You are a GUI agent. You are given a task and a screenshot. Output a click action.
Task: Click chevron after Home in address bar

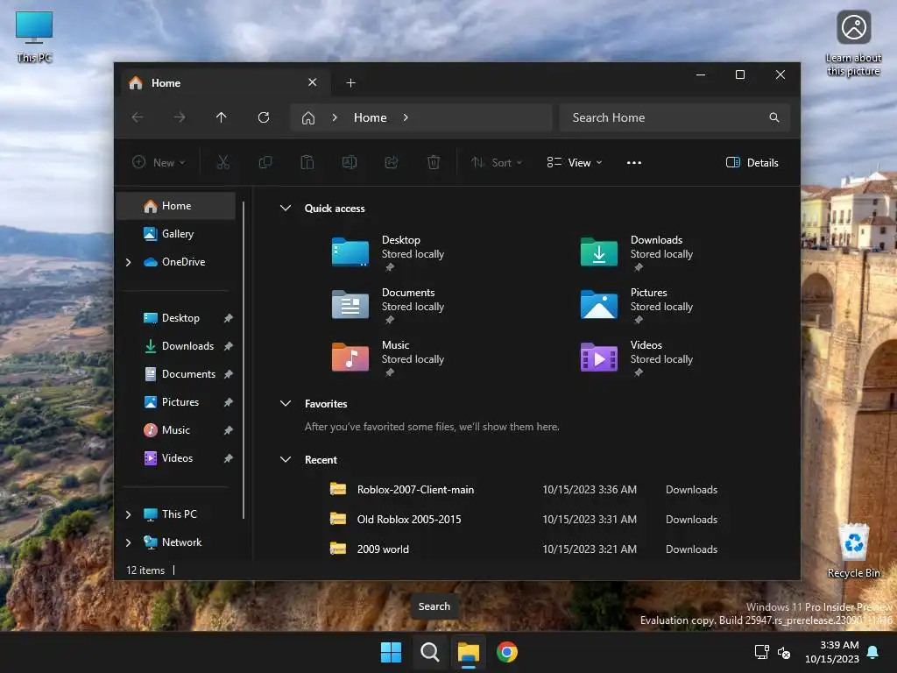point(406,117)
